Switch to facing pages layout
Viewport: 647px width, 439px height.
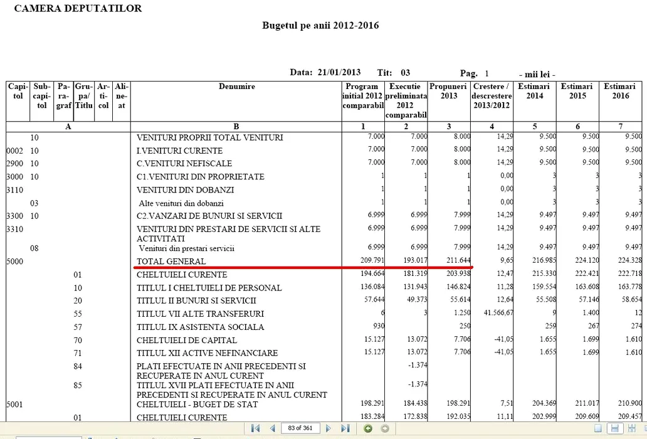pyautogui.click(x=630, y=428)
